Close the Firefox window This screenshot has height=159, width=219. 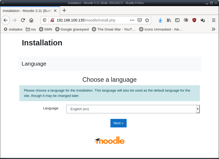point(216,3)
